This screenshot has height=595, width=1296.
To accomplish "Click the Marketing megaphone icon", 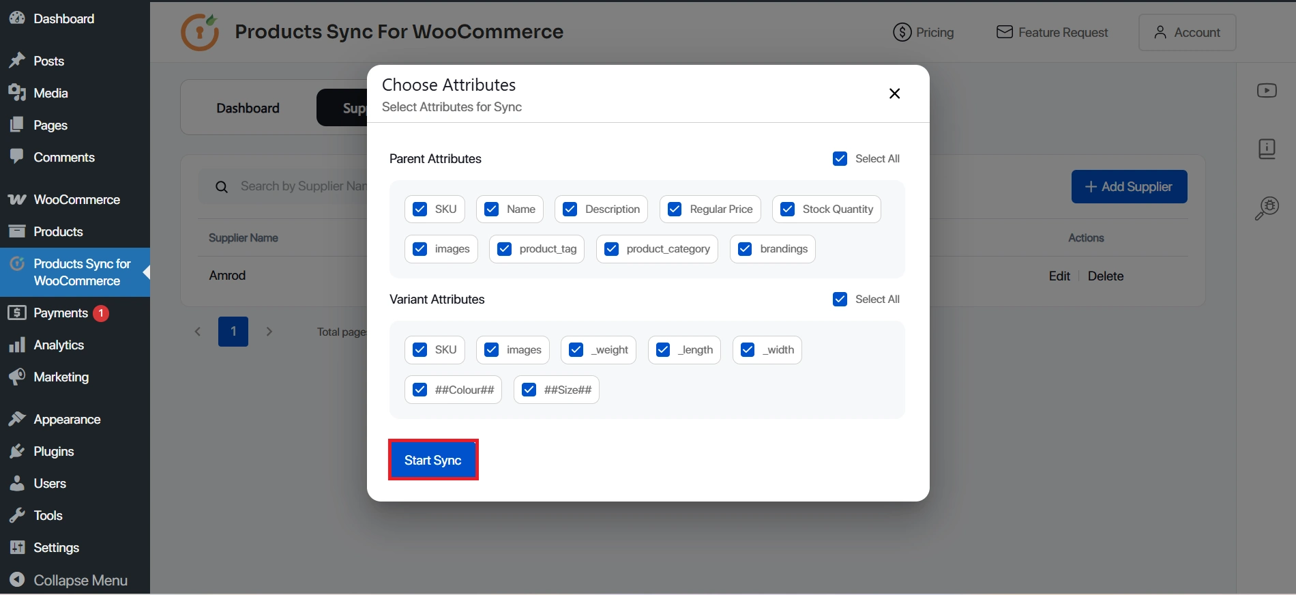I will (17, 377).
